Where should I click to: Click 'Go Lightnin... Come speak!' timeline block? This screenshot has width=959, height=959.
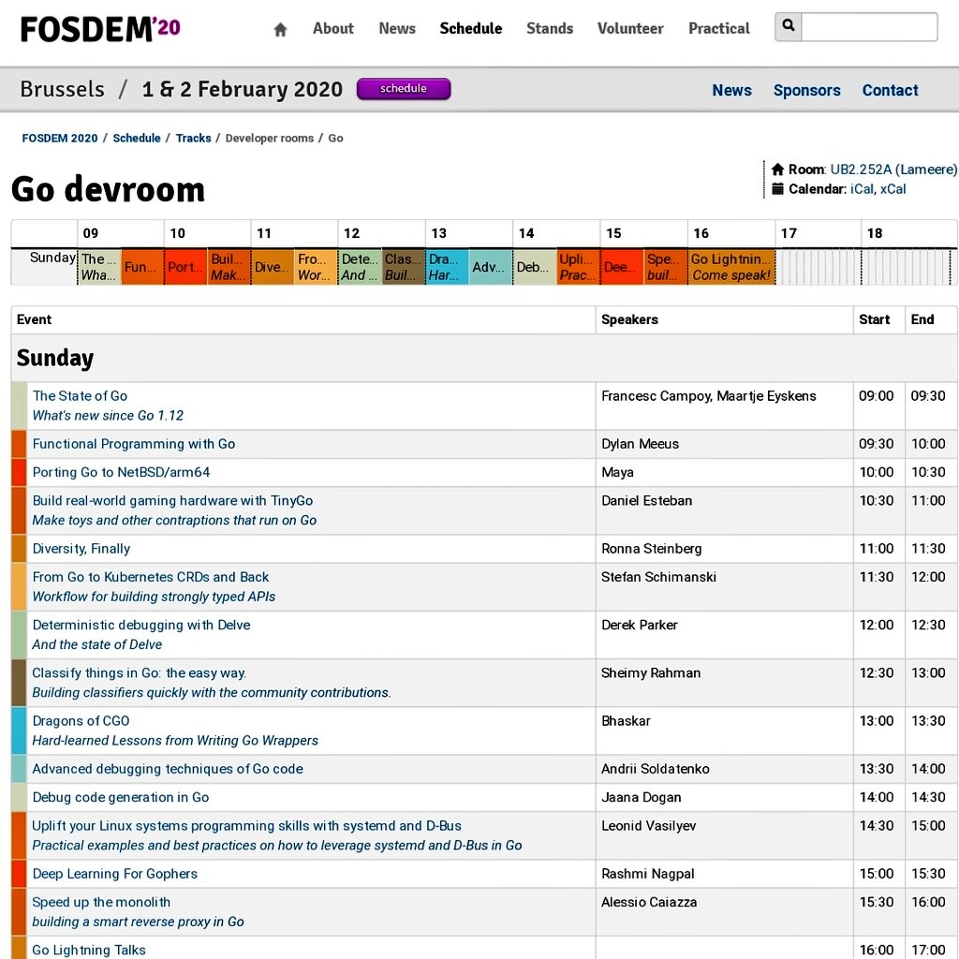(732, 267)
